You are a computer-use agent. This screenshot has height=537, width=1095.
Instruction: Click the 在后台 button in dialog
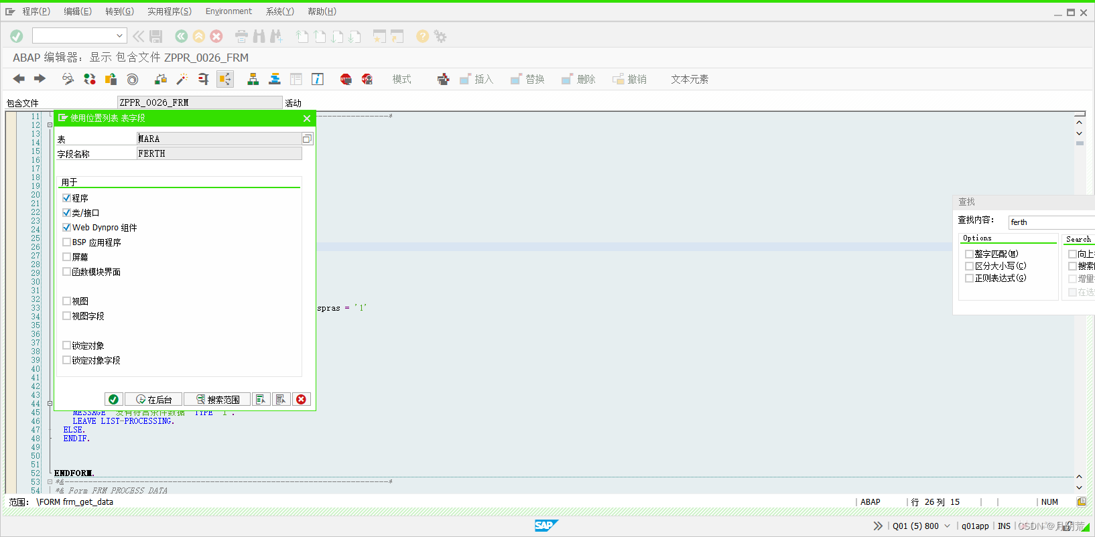[x=153, y=399]
